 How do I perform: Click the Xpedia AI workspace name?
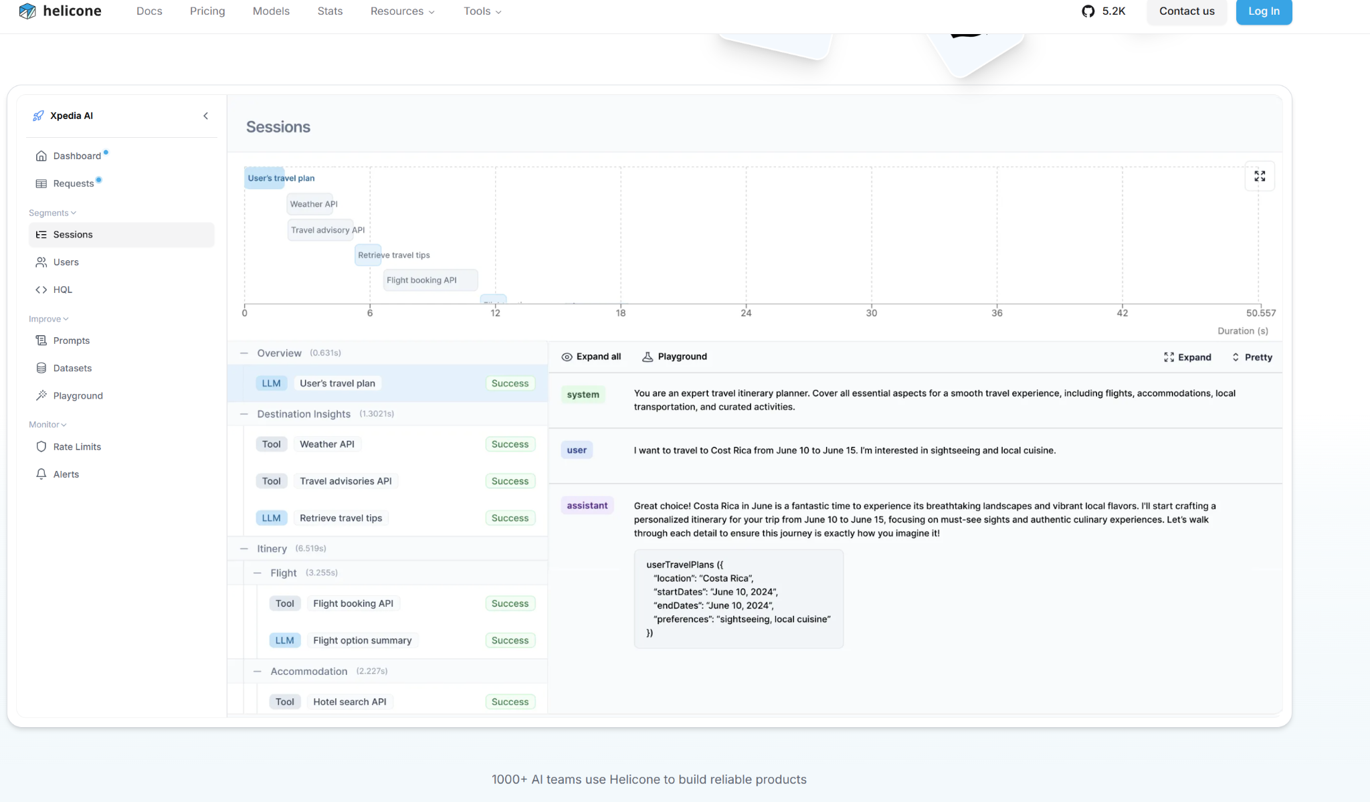coord(72,116)
